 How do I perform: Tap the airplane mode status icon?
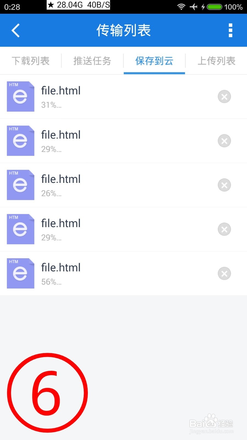[x=193, y=7]
